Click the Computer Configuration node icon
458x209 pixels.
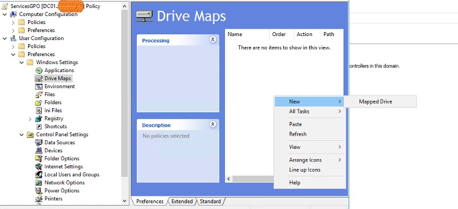pyautogui.click(x=13, y=14)
